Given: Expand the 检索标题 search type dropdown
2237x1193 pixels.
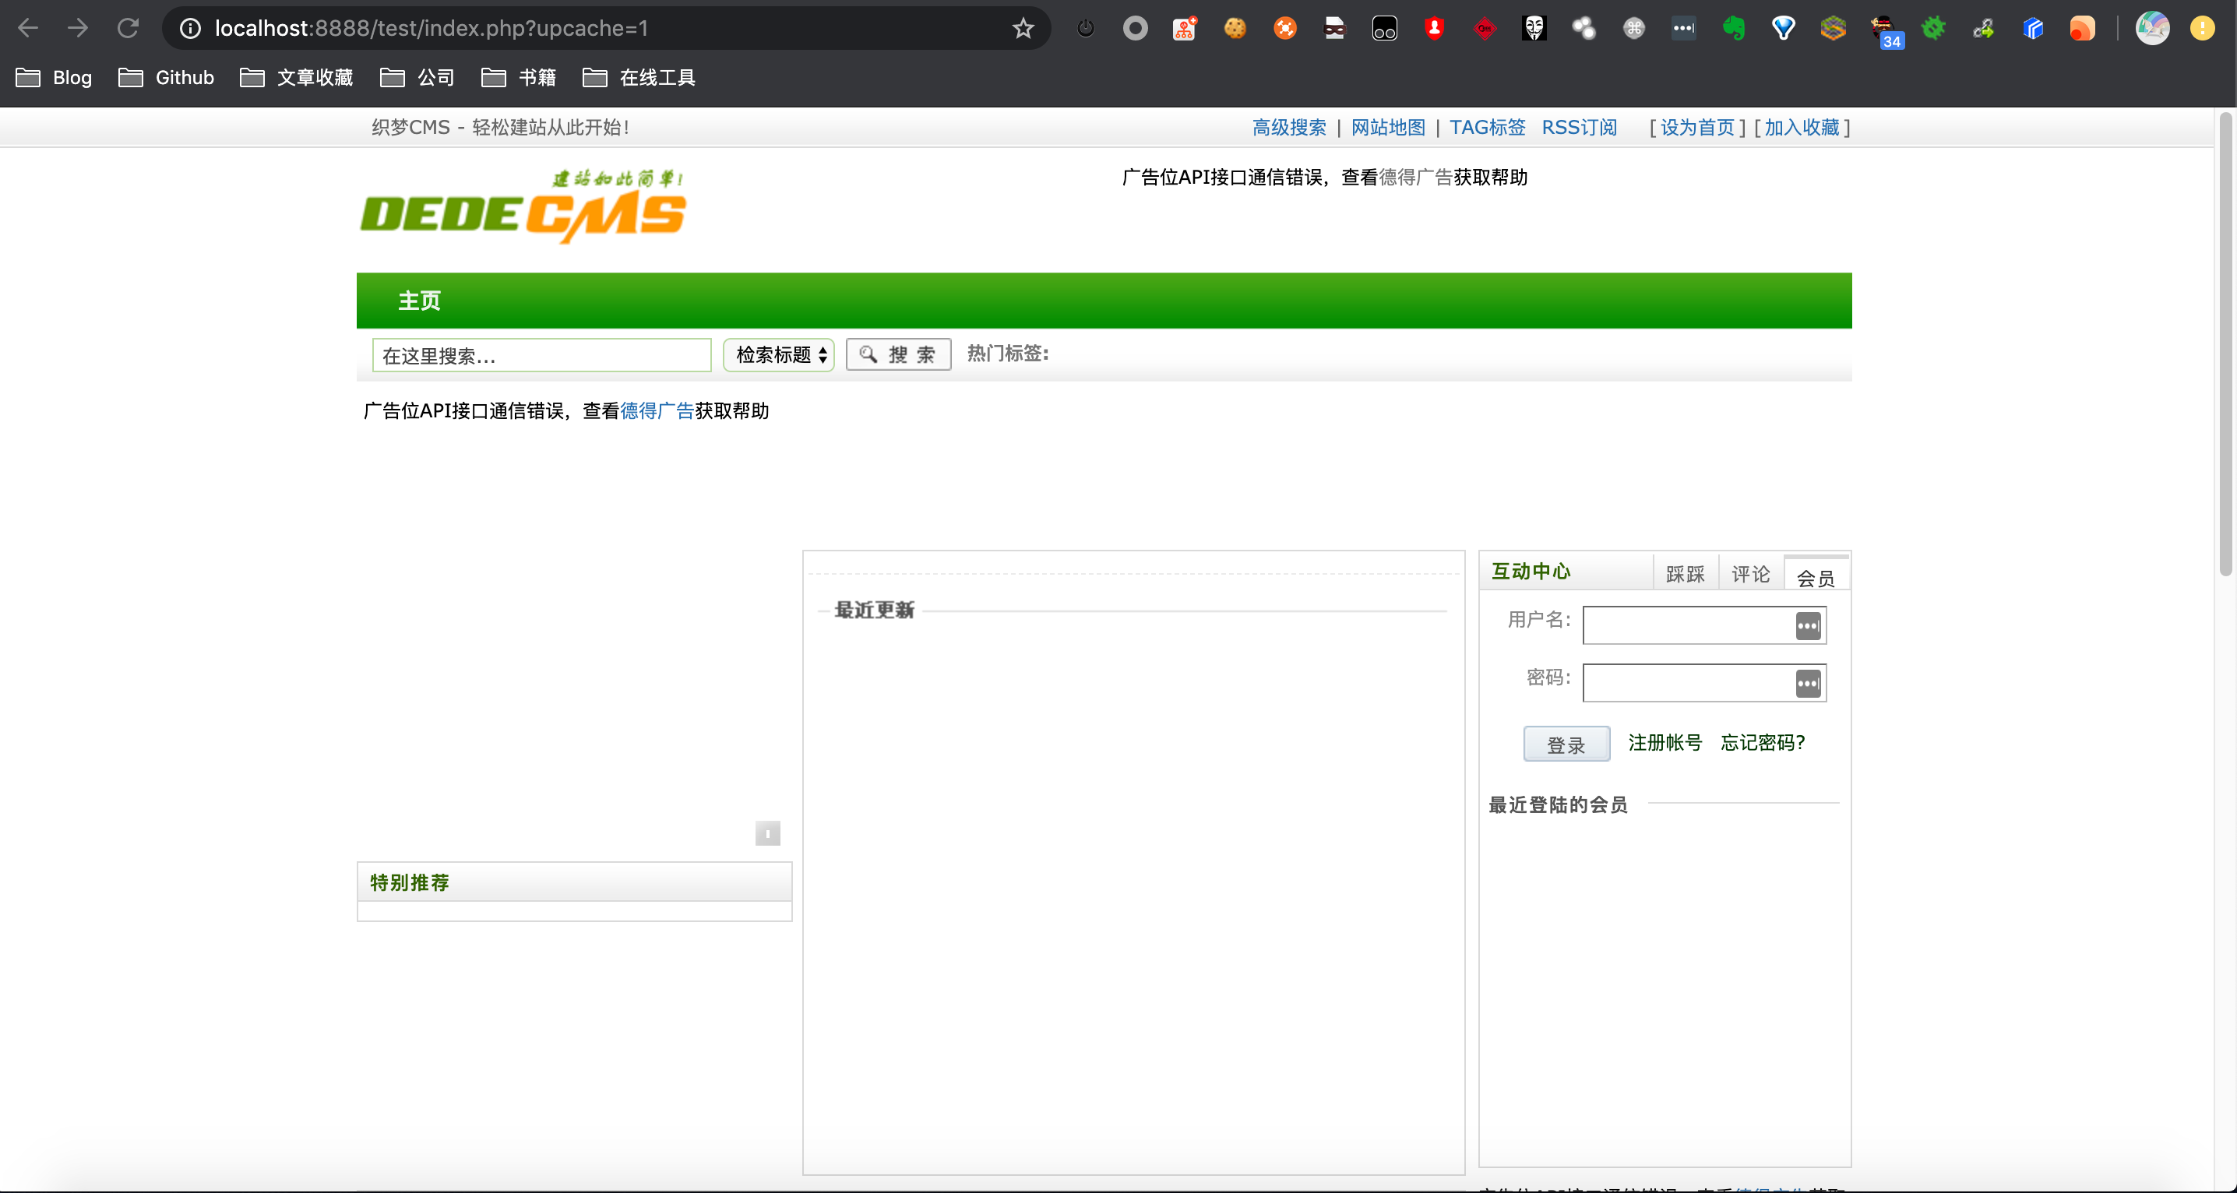Looking at the screenshot, I should [779, 355].
